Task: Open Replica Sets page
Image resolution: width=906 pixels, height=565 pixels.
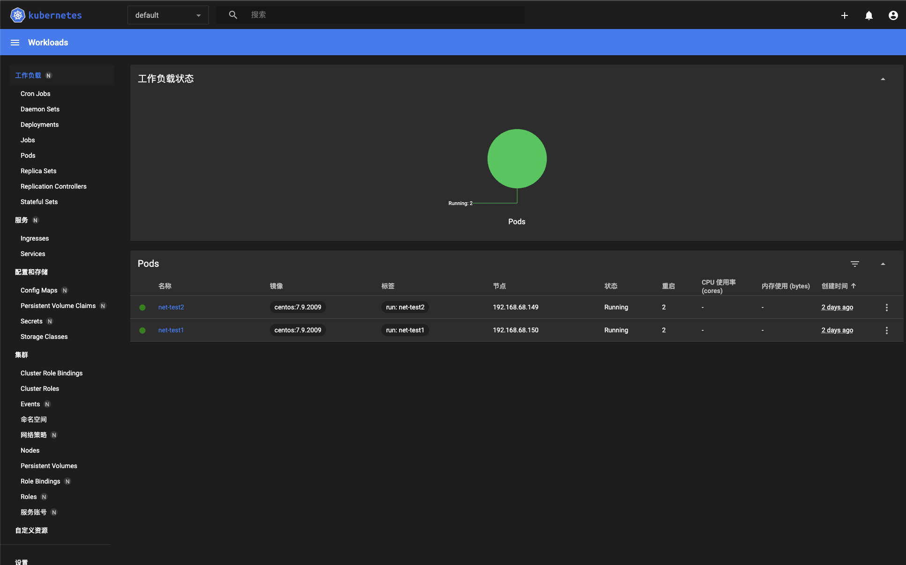Action: [38, 171]
